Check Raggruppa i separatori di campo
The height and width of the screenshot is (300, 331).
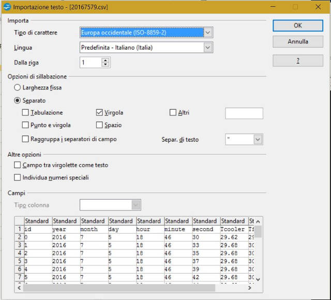click(25, 139)
